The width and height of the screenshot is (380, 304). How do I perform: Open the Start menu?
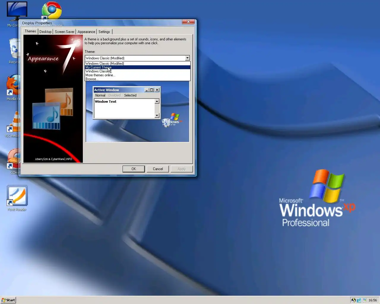[x=8, y=300]
